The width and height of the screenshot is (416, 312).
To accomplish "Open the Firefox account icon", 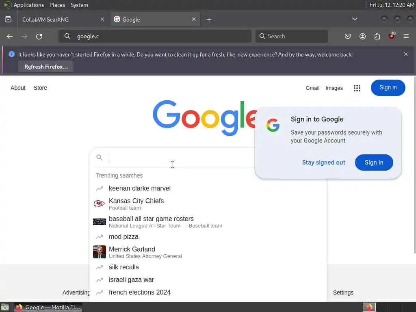I will [x=362, y=36].
